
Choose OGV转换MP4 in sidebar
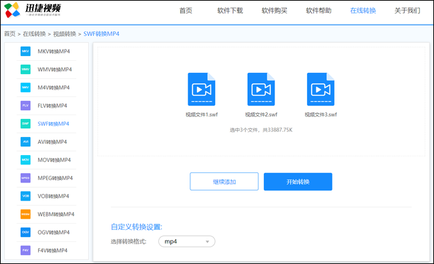[x=53, y=232]
